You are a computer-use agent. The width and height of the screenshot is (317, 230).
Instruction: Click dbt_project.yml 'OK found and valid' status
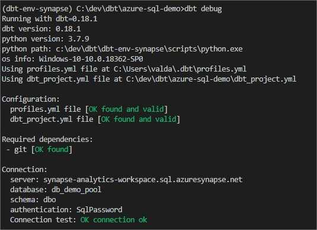pos(139,119)
